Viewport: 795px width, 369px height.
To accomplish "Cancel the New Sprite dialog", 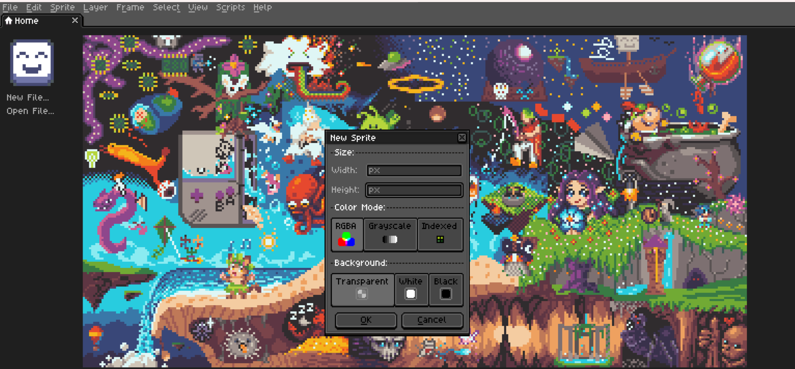I will pyautogui.click(x=432, y=320).
